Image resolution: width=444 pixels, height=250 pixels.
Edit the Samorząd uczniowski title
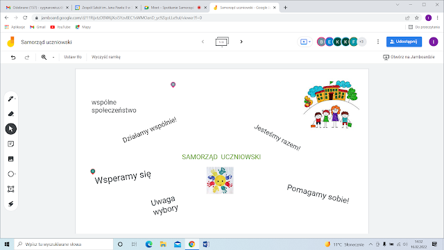[x=46, y=42]
